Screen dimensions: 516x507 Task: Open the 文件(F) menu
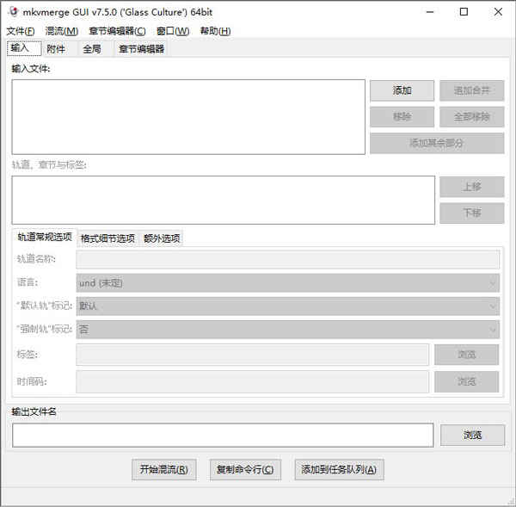click(x=21, y=31)
